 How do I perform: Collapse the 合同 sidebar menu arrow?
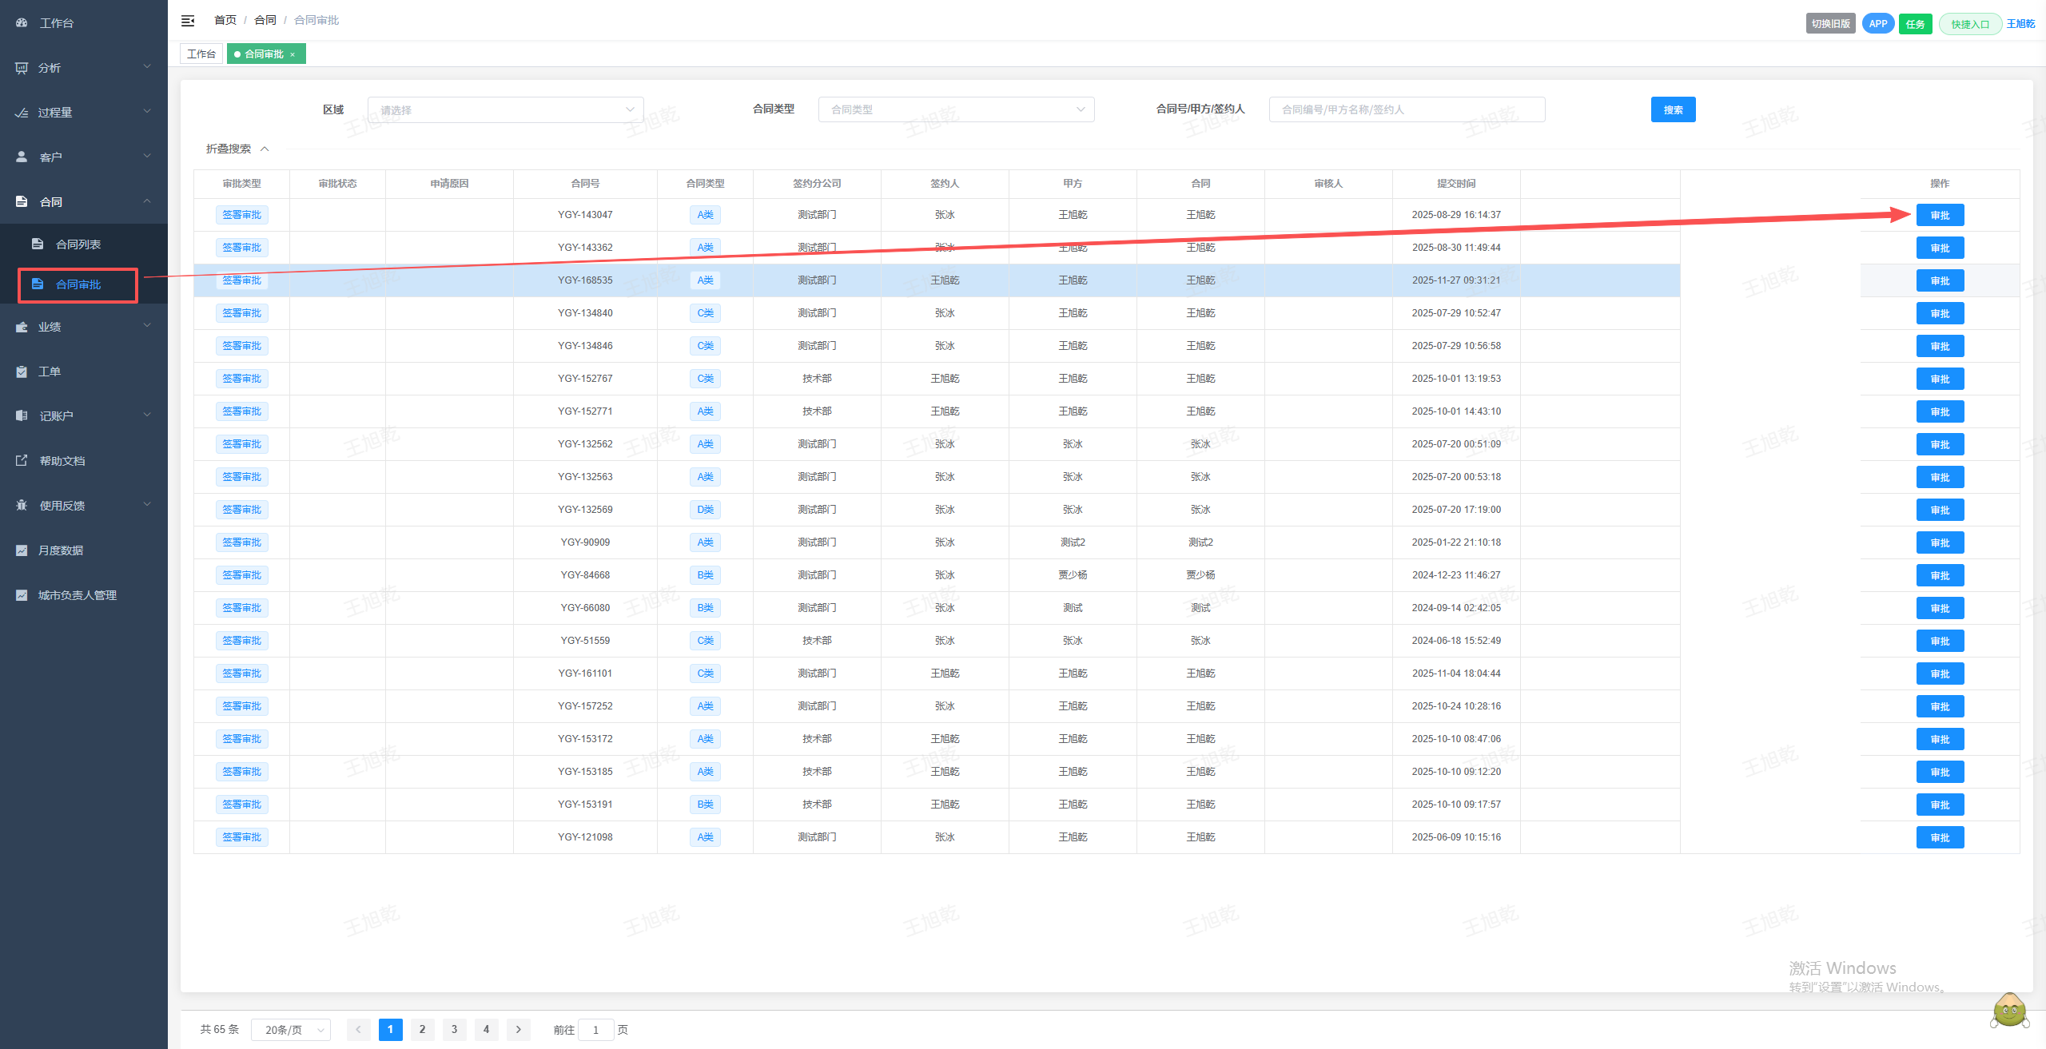coord(147,201)
